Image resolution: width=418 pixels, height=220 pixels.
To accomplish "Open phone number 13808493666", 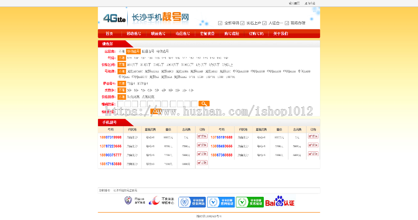I will (x=222, y=146).
